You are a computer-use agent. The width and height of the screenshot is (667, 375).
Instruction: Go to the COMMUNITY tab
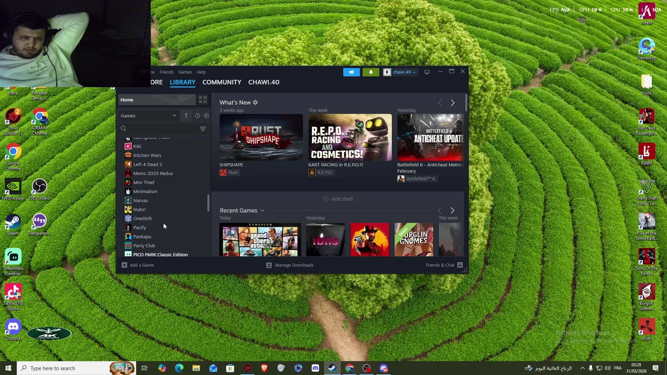coord(222,82)
